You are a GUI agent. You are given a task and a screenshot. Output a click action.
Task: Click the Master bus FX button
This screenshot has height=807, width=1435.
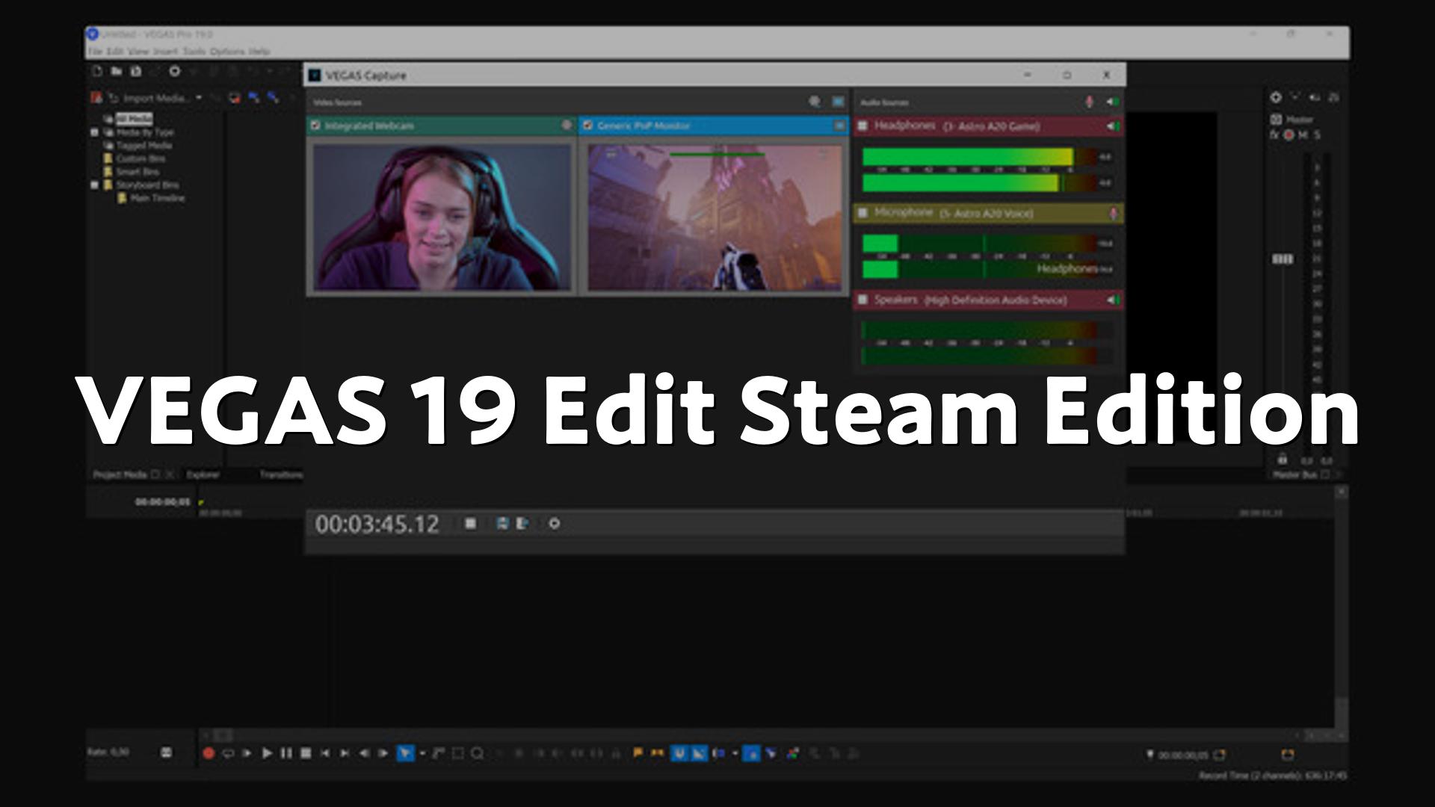(1274, 135)
